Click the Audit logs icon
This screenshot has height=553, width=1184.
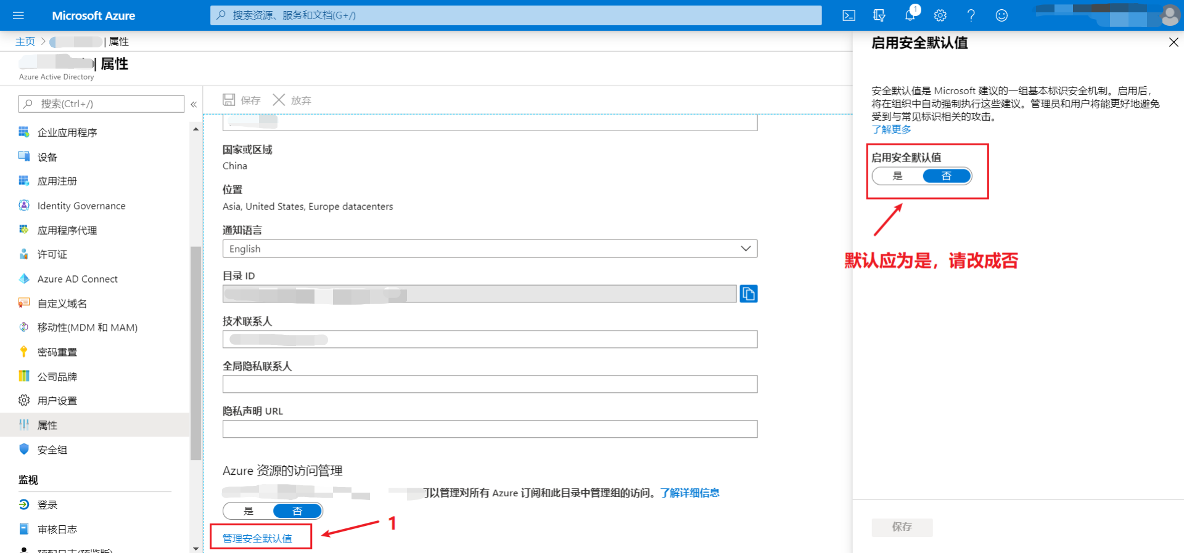pos(24,528)
